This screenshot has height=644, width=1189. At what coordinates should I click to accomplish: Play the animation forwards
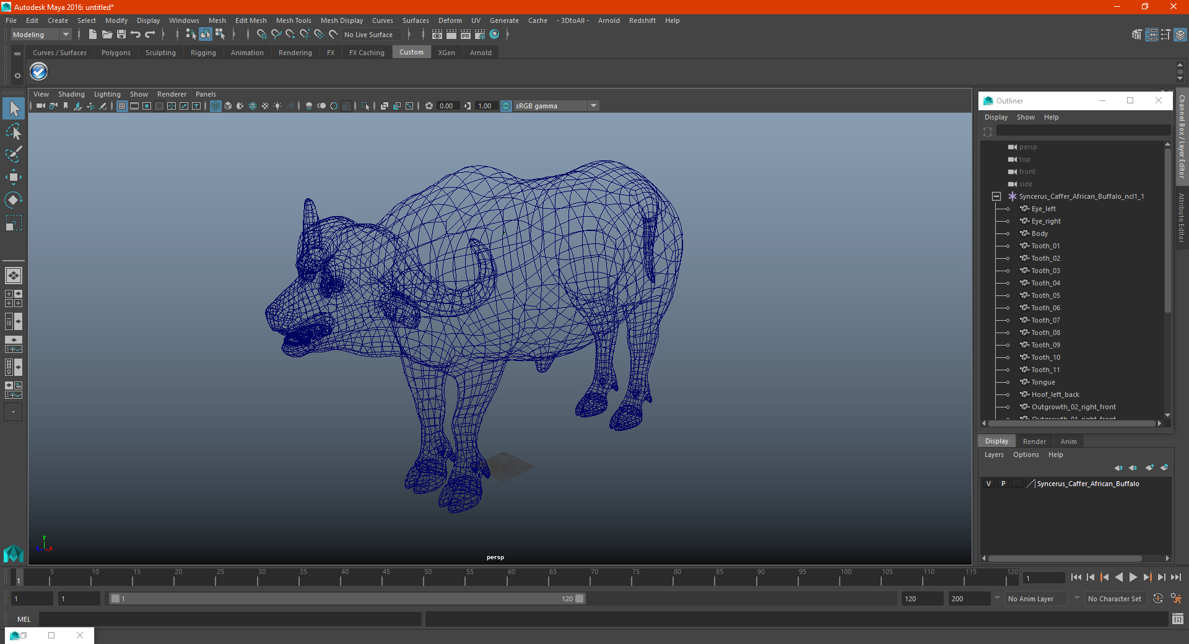[x=1133, y=577]
